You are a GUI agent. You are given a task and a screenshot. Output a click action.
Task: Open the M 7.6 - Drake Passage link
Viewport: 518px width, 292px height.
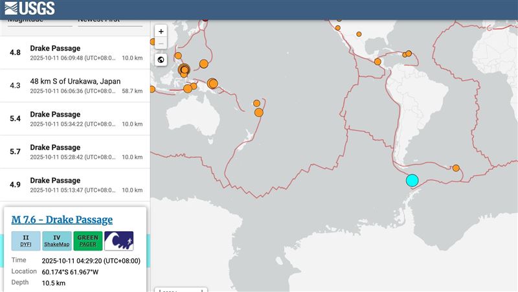pos(62,219)
